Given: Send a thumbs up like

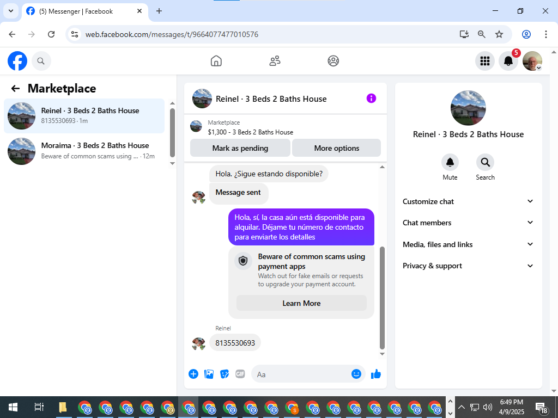Looking at the screenshot, I should (x=376, y=374).
